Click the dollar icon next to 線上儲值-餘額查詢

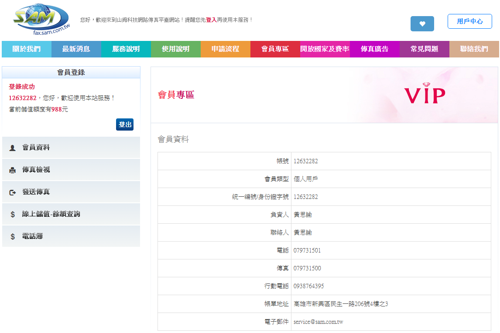click(x=12, y=214)
